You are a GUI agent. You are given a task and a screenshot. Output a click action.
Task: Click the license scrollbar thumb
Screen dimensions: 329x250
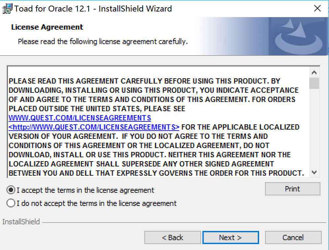pyautogui.click(x=314, y=83)
